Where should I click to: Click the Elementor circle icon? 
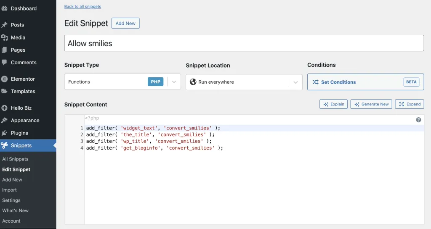pyautogui.click(x=4, y=79)
